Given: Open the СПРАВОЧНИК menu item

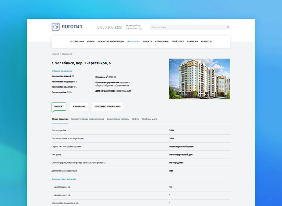Looking at the screenshot, I should 162,42.
